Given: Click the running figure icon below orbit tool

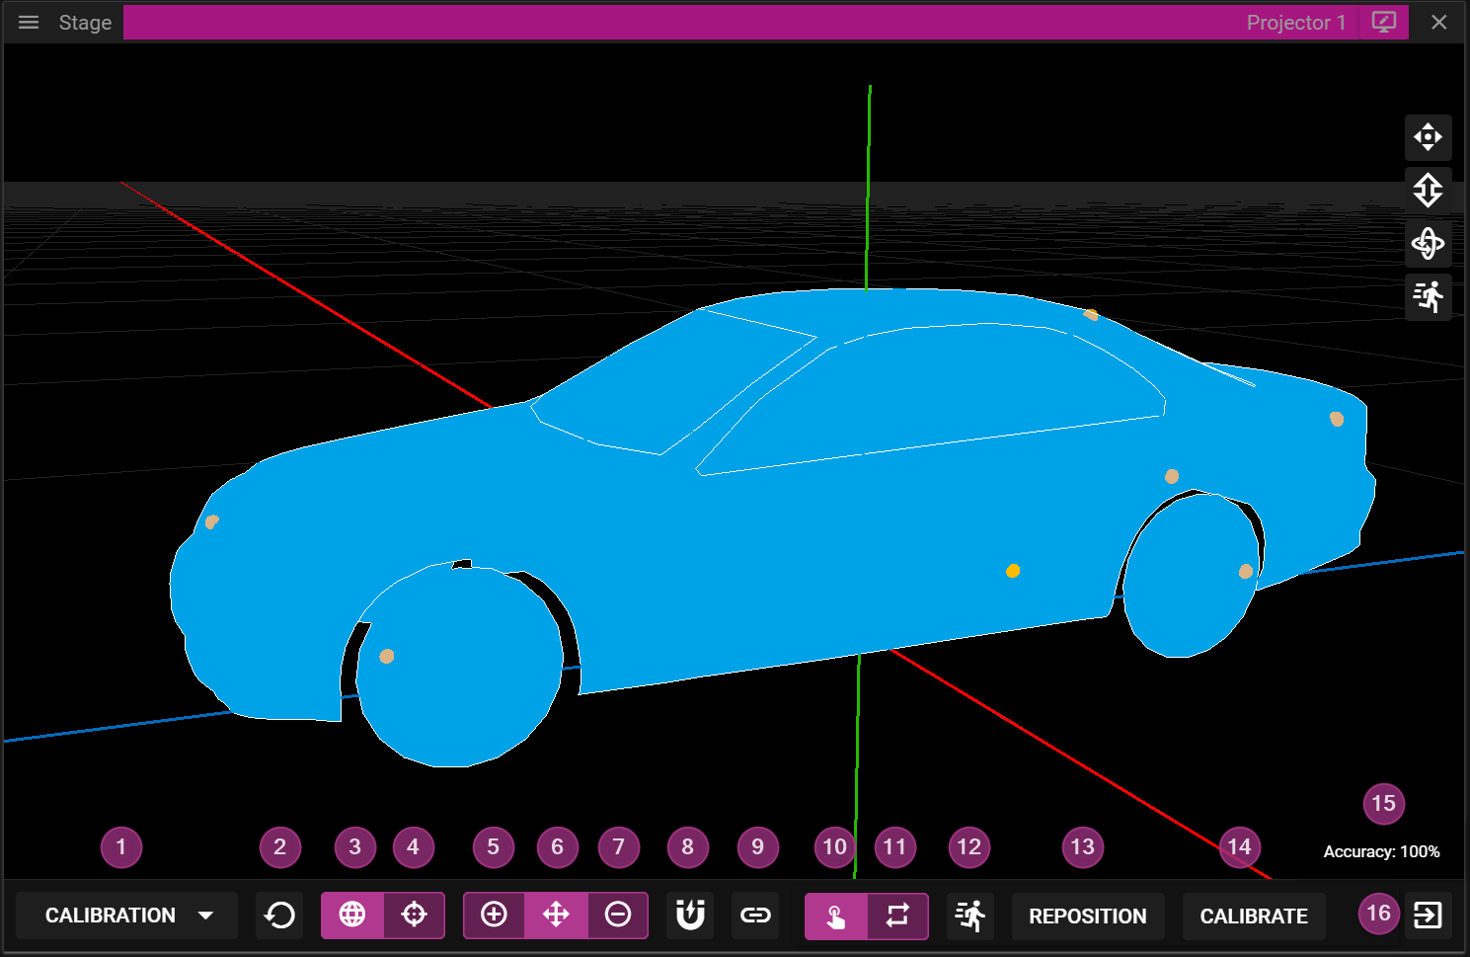Looking at the screenshot, I should [x=1428, y=296].
